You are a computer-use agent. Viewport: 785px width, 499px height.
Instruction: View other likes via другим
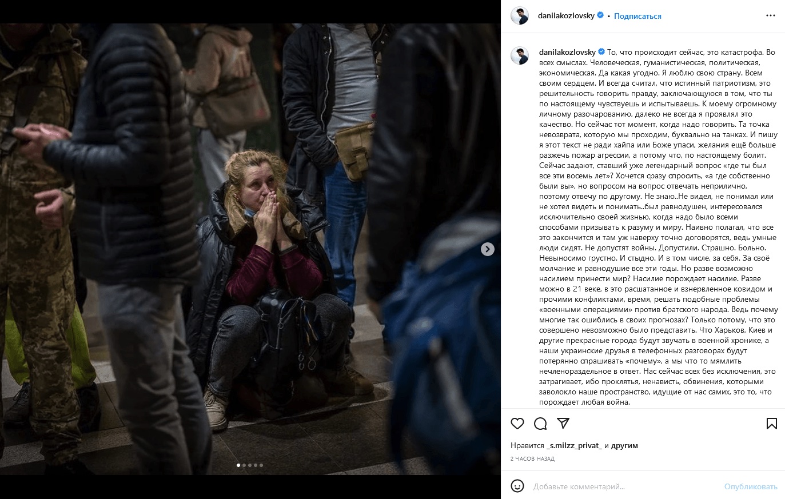point(624,445)
